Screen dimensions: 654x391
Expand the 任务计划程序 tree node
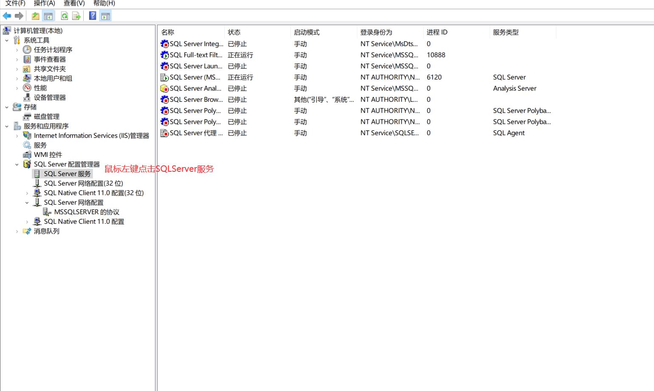pyautogui.click(x=17, y=50)
